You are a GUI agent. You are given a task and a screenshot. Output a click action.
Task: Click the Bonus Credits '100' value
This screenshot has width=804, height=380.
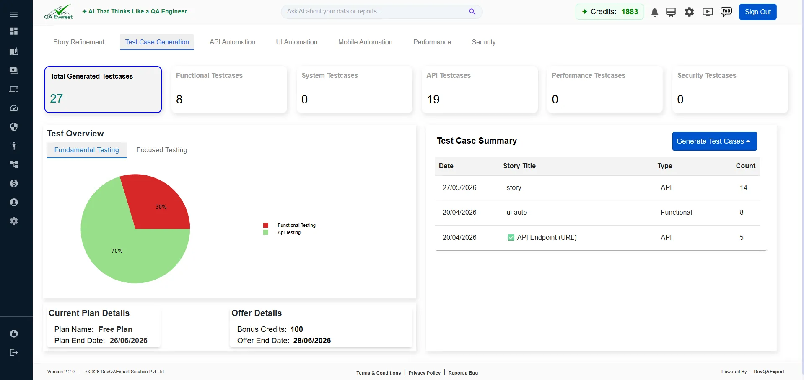296,329
